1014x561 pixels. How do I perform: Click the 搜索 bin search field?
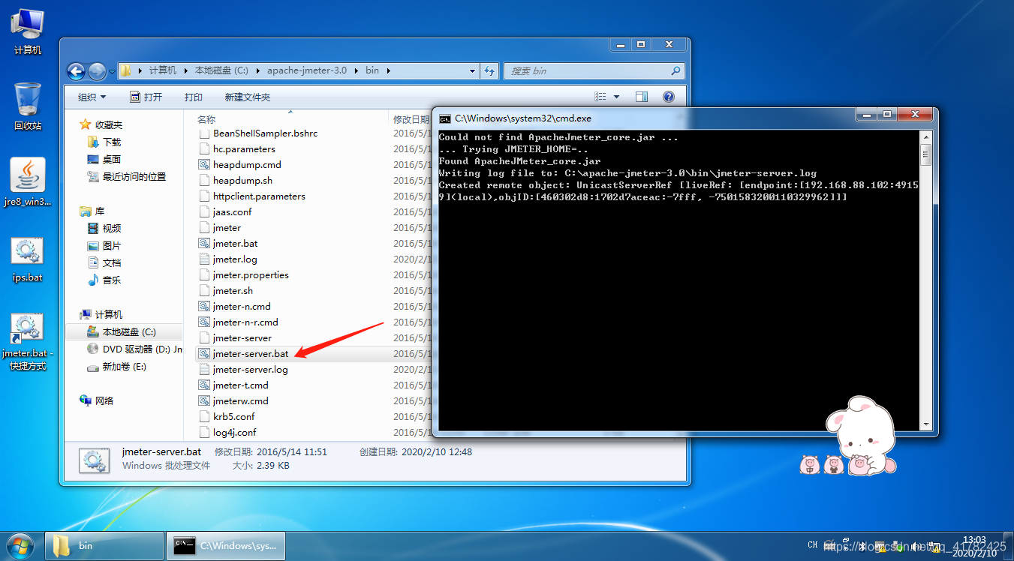[593, 70]
